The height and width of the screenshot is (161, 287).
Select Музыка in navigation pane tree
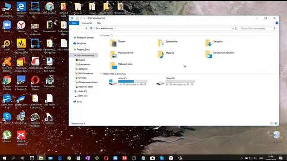pyautogui.click(x=81, y=78)
